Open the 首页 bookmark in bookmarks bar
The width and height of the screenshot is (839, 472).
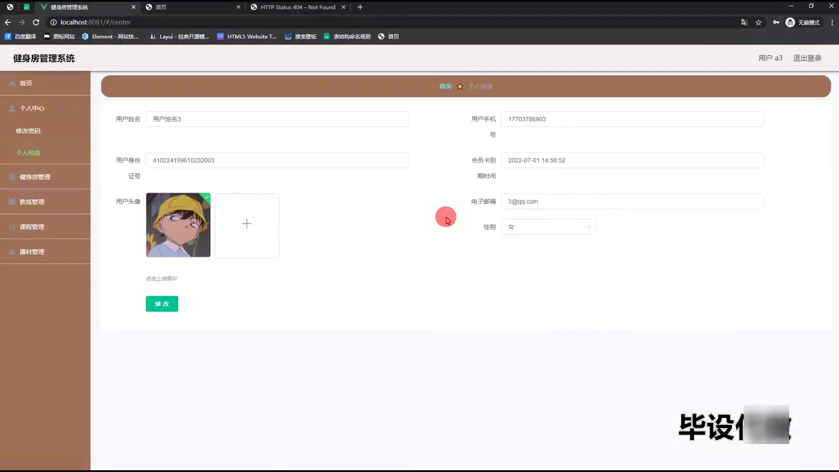pyautogui.click(x=388, y=37)
